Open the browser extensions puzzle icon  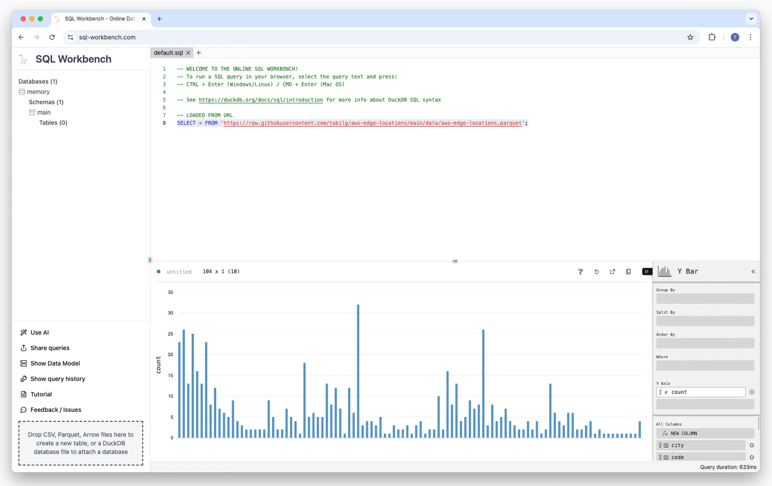[712, 37]
